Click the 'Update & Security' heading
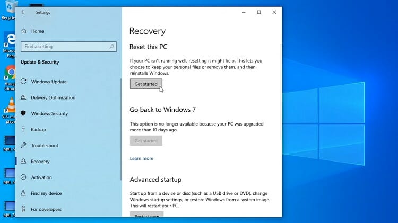The height and width of the screenshot is (223, 398). pos(40,62)
